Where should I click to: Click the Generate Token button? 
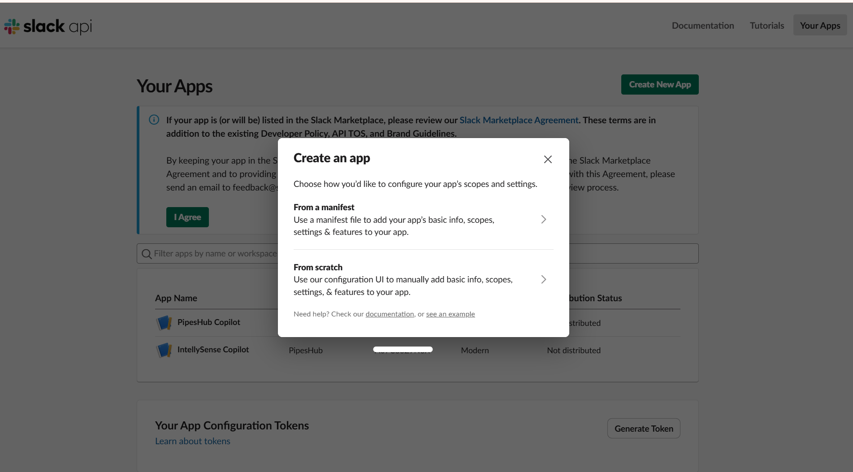point(643,428)
